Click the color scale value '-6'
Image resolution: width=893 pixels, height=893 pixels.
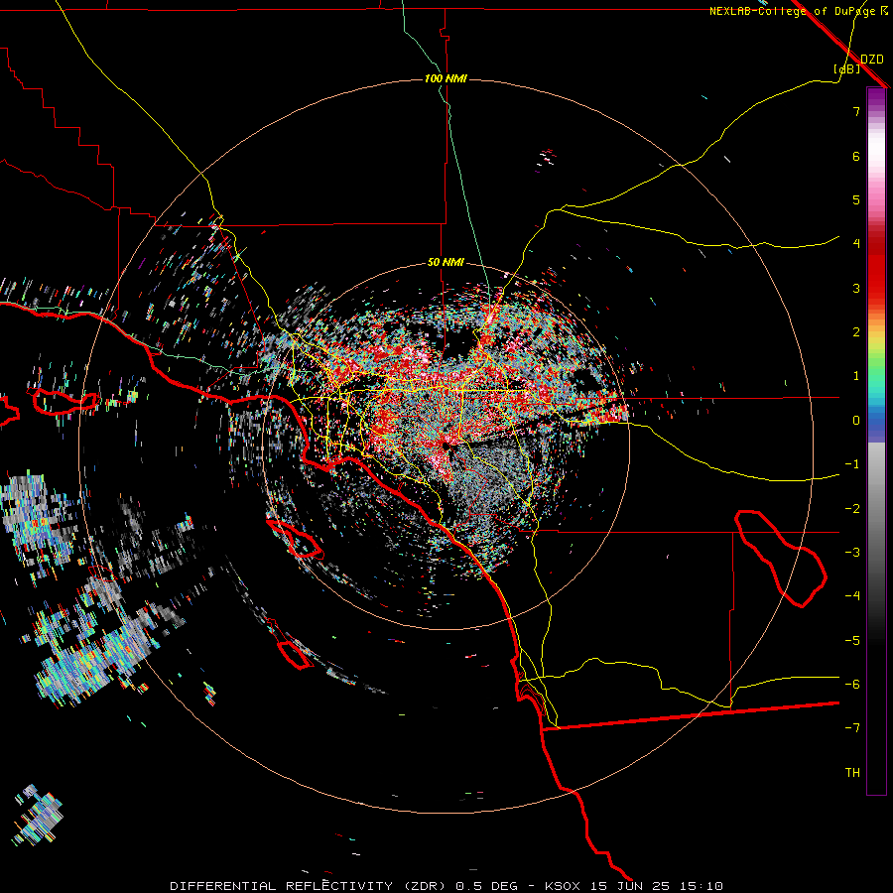[852, 685]
